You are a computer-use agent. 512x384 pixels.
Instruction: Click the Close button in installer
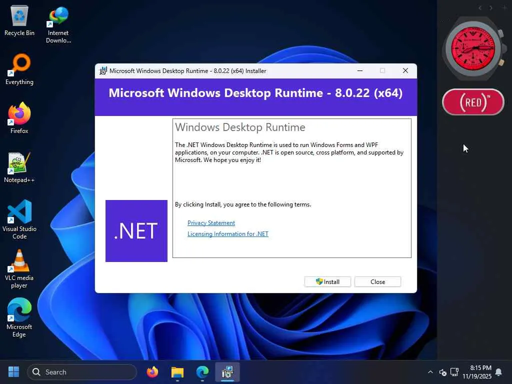click(x=377, y=282)
